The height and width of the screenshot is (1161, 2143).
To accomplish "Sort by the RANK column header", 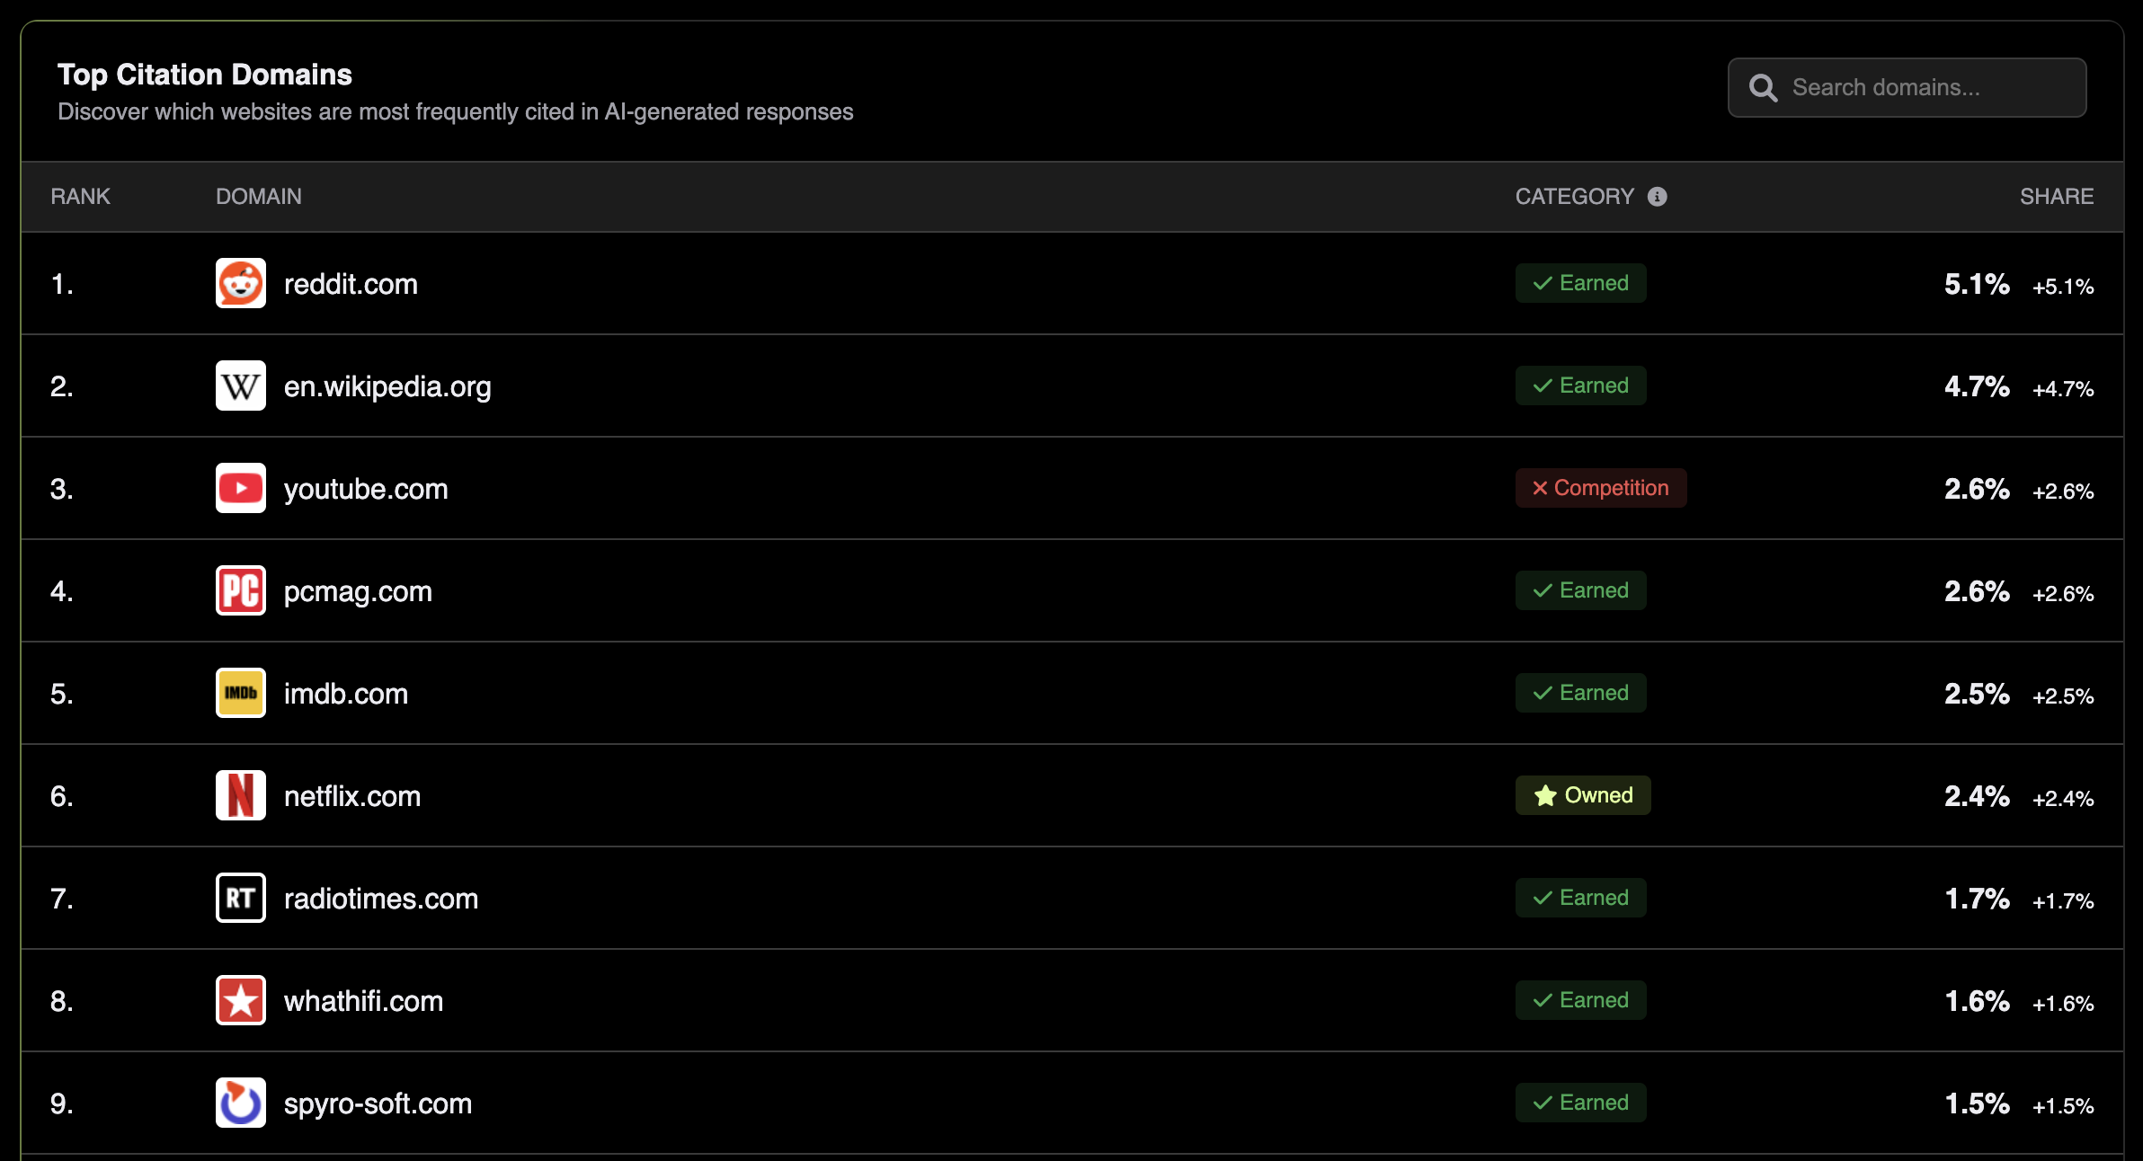I will click(x=80, y=196).
